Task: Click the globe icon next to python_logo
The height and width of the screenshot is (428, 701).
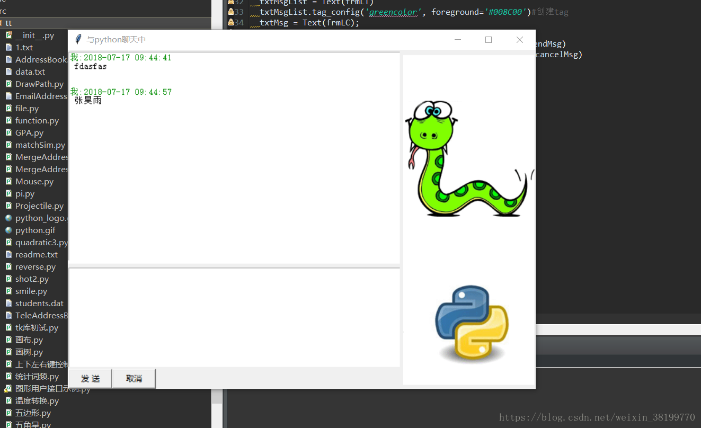Action: click(x=8, y=218)
